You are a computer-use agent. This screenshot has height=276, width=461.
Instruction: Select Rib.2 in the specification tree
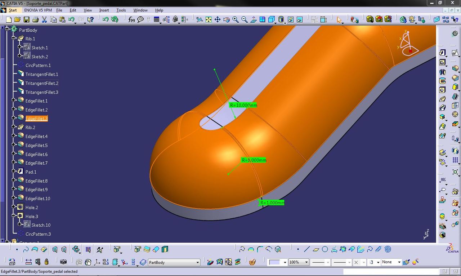(x=30, y=128)
